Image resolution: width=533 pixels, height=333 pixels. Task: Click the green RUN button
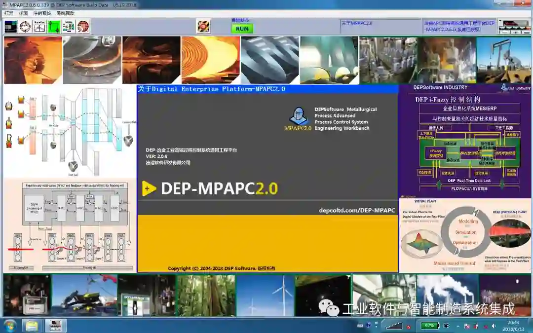[x=242, y=29]
